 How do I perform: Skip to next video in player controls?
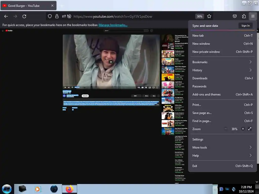click(x=69, y=87)
